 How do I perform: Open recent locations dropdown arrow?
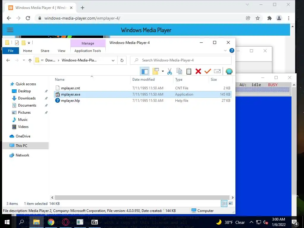[x=24, y=60]
